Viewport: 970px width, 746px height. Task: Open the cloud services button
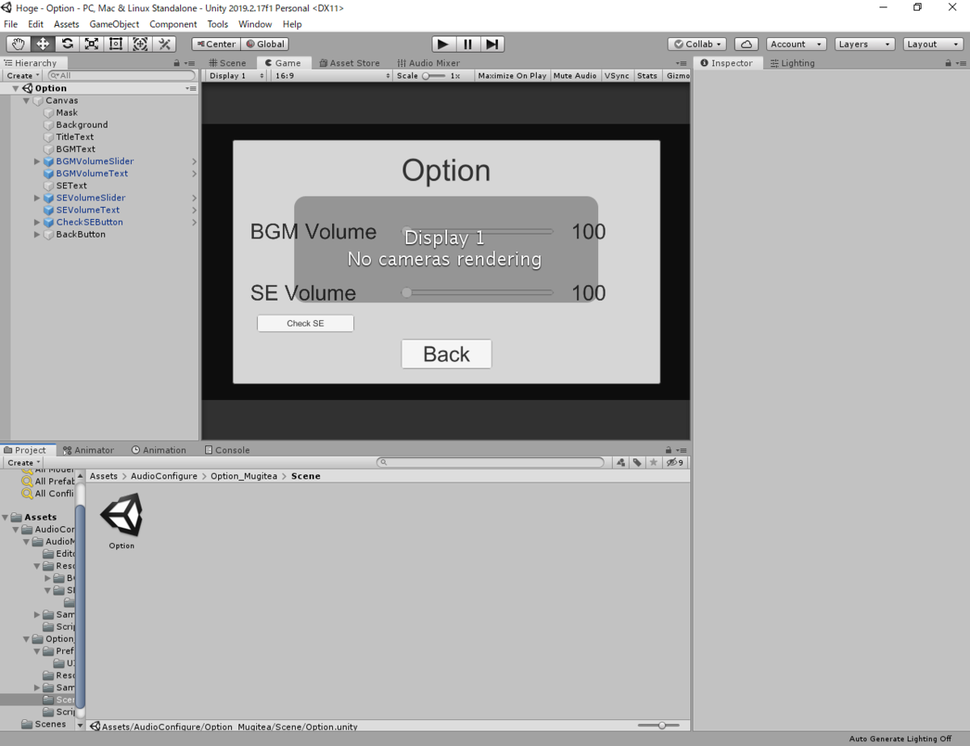pyautogui.click(x=746, y=44)
